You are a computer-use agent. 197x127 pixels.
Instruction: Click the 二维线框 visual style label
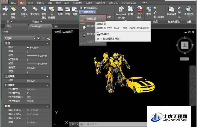click(68, 32)
